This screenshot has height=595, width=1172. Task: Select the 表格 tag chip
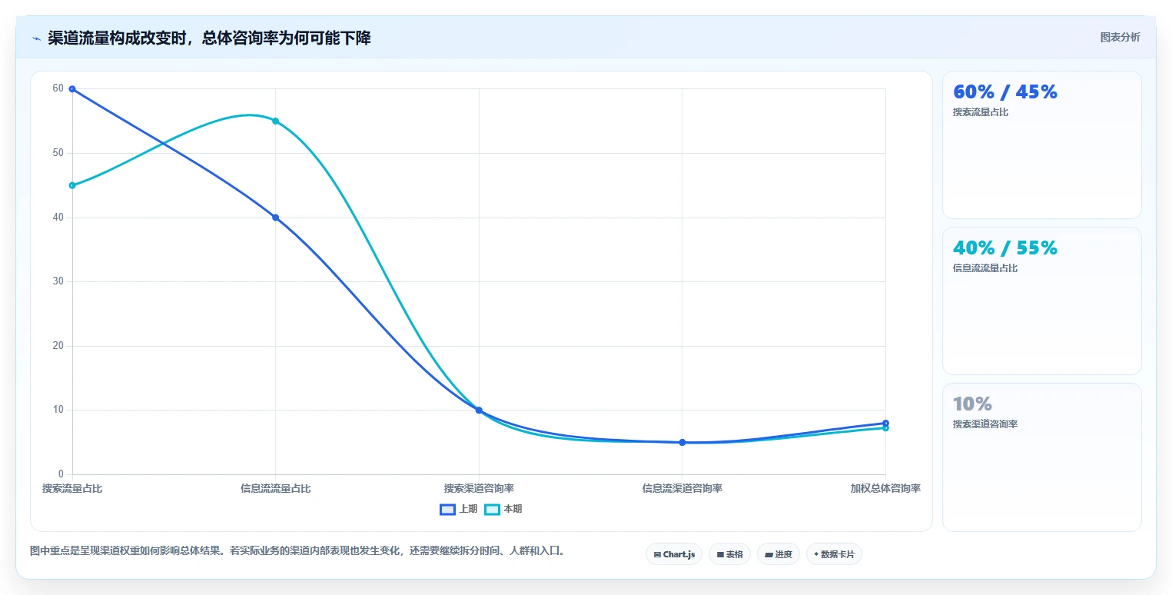pyautogui.click(x=729, y=554)
